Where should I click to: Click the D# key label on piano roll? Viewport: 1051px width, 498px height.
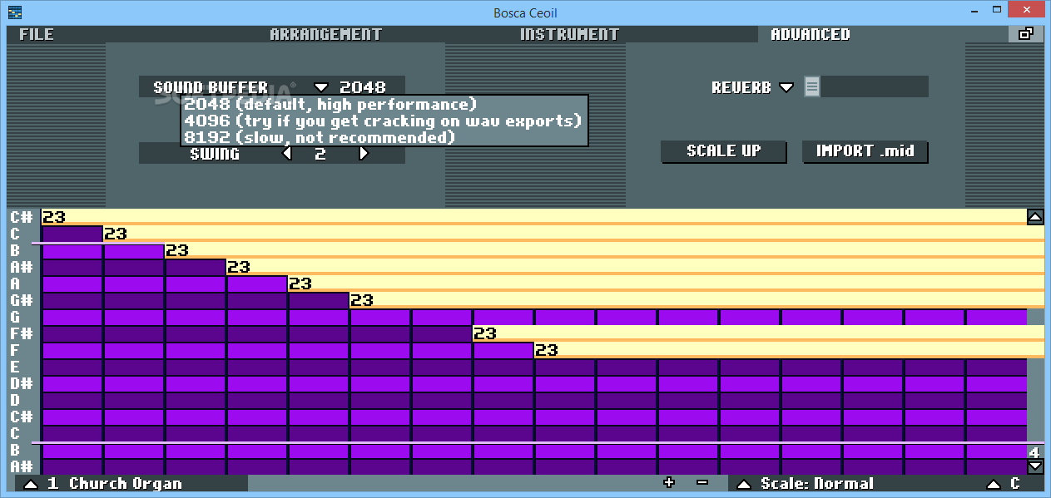[21, 383]
